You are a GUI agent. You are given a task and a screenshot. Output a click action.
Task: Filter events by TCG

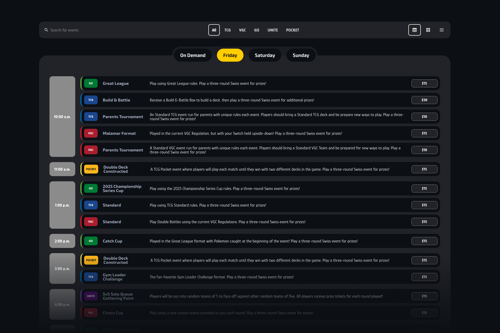[x=227, y=30]
